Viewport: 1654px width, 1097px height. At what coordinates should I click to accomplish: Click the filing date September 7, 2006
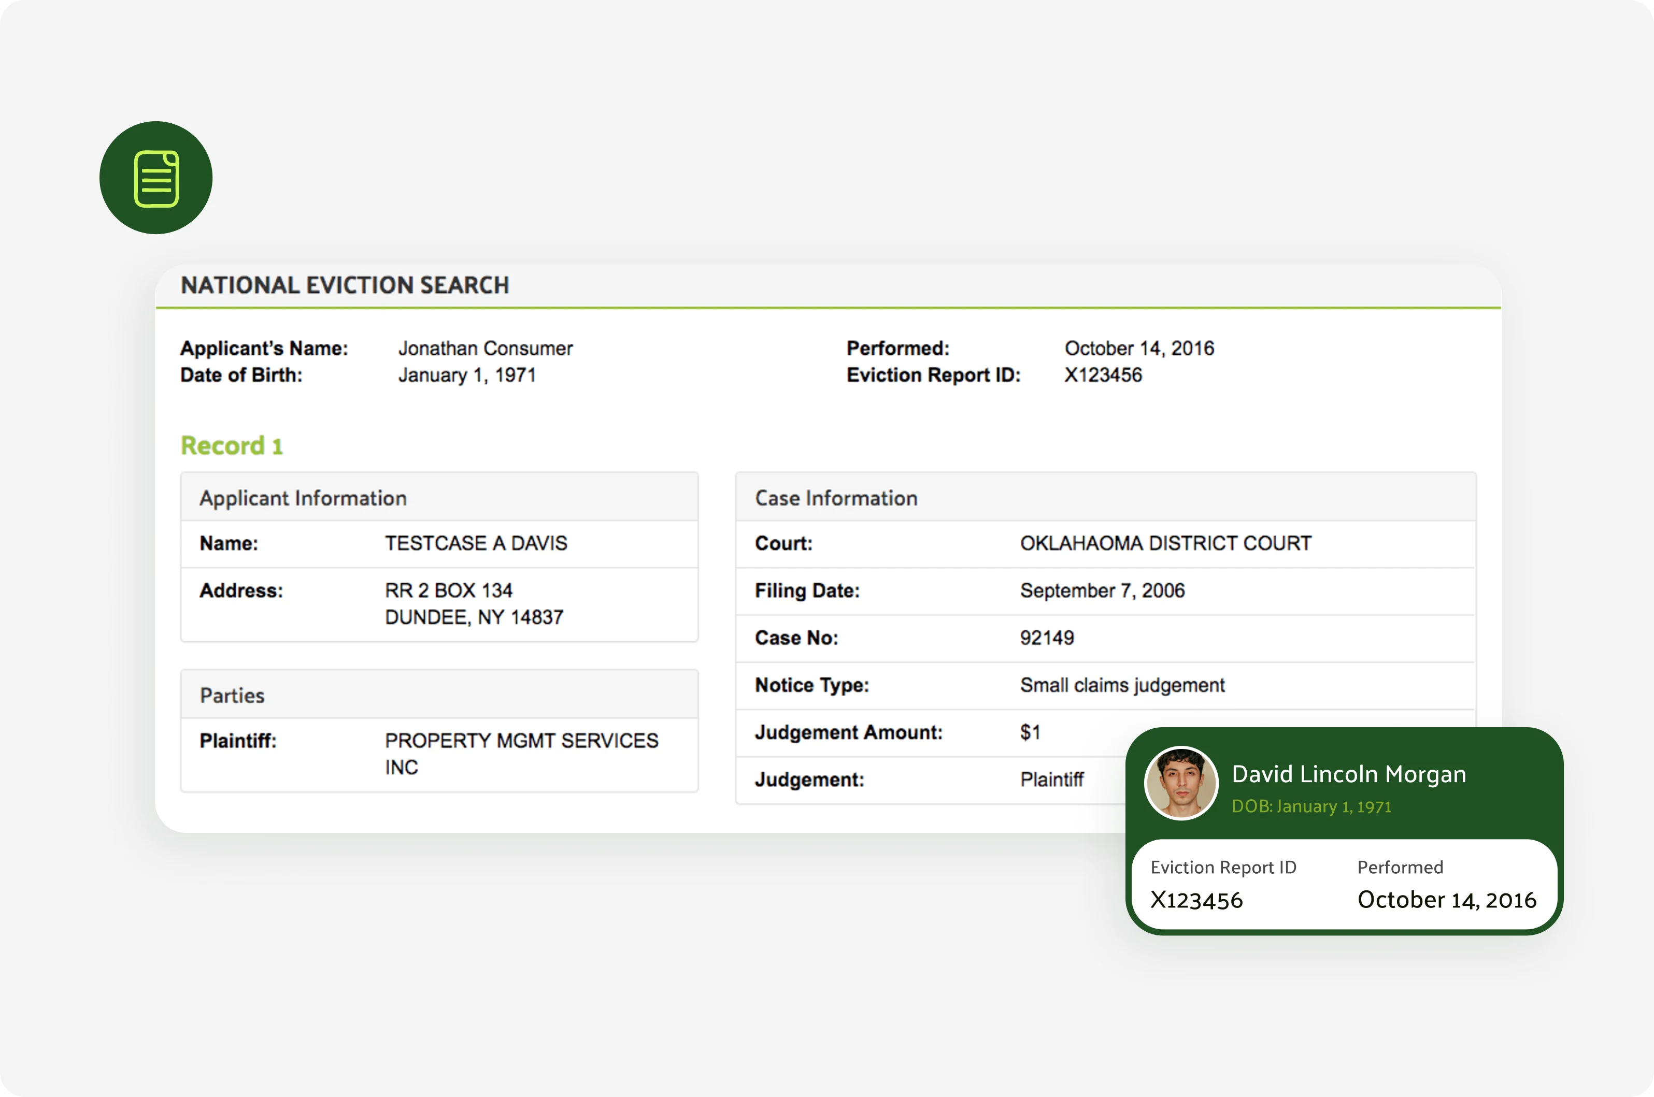coord(1102,590)
